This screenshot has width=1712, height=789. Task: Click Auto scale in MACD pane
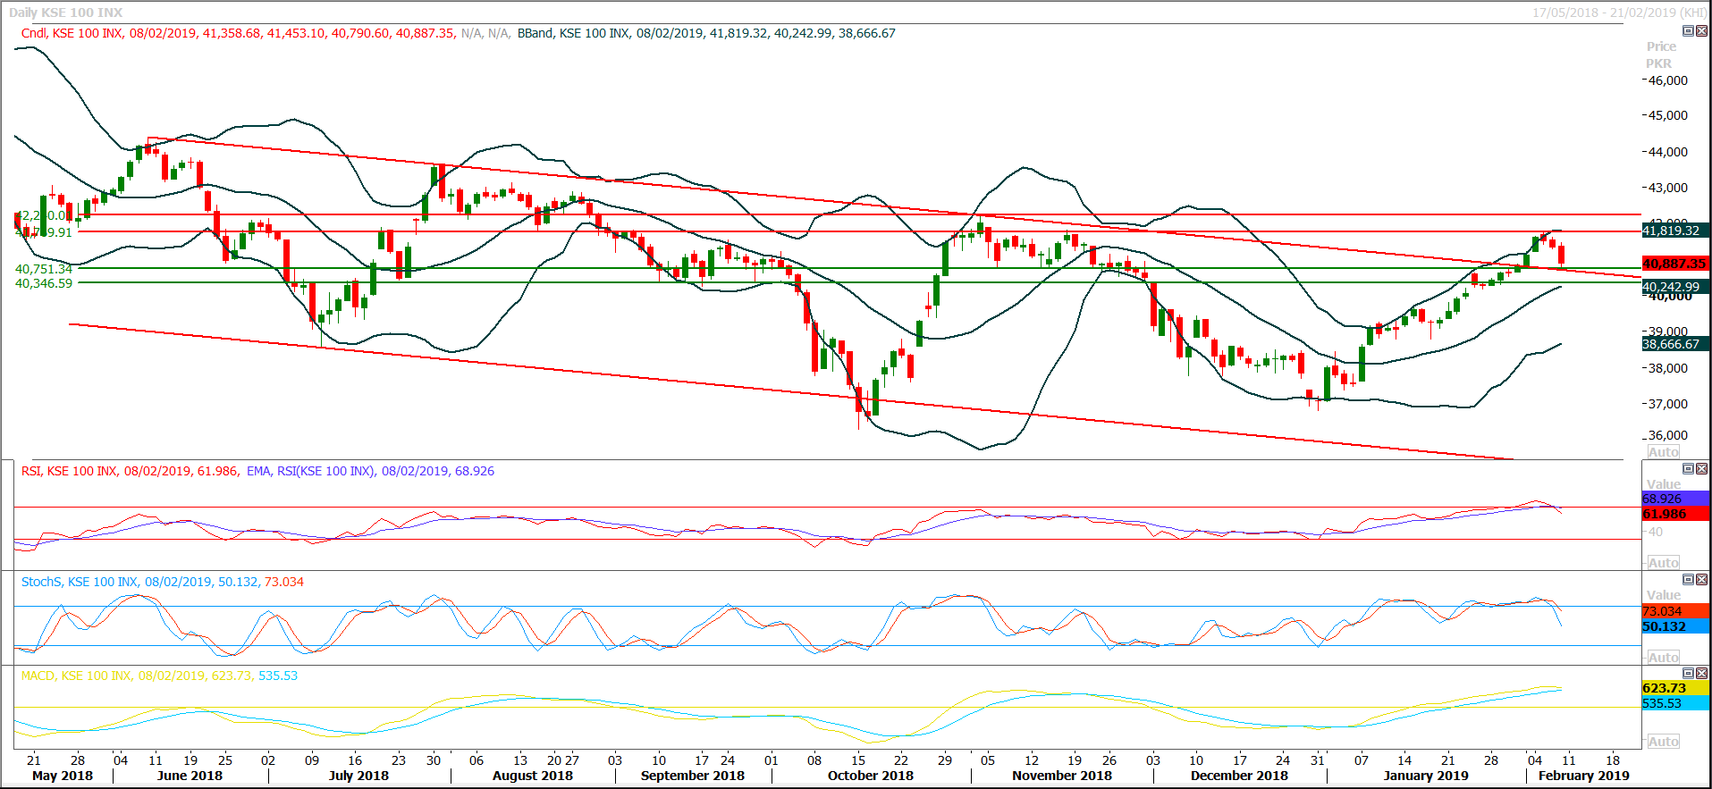point(1663,742)
